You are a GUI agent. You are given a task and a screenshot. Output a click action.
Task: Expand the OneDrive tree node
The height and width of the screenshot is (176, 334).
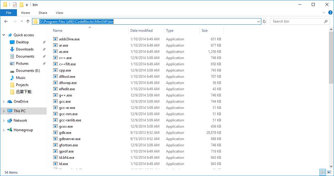coord(4,102)
